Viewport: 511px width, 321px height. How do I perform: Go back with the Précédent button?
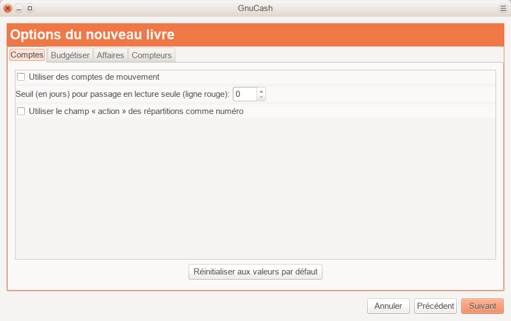[435, 306]
